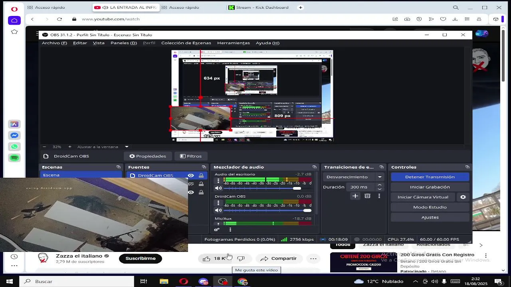Viewport: 511px width, 287px height.
Task: Pop out the Controles dock
Action: click(x=467, y=167)
